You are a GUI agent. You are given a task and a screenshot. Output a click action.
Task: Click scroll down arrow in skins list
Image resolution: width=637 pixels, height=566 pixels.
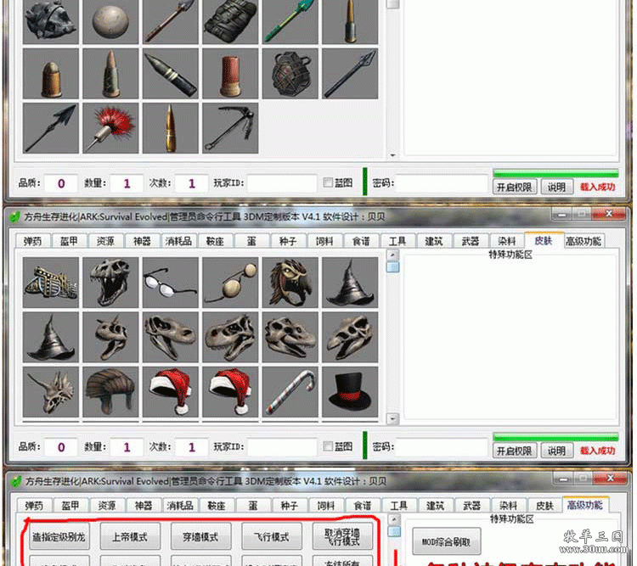(x=392, y=418)
